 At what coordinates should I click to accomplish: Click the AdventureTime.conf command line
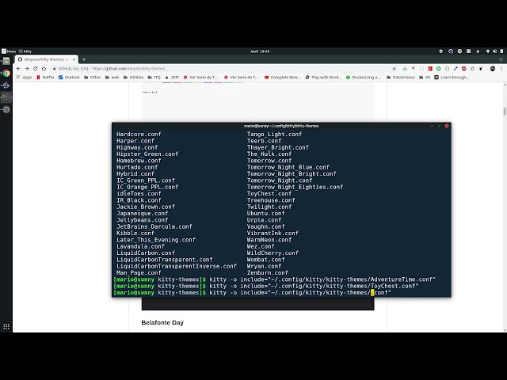275,279
